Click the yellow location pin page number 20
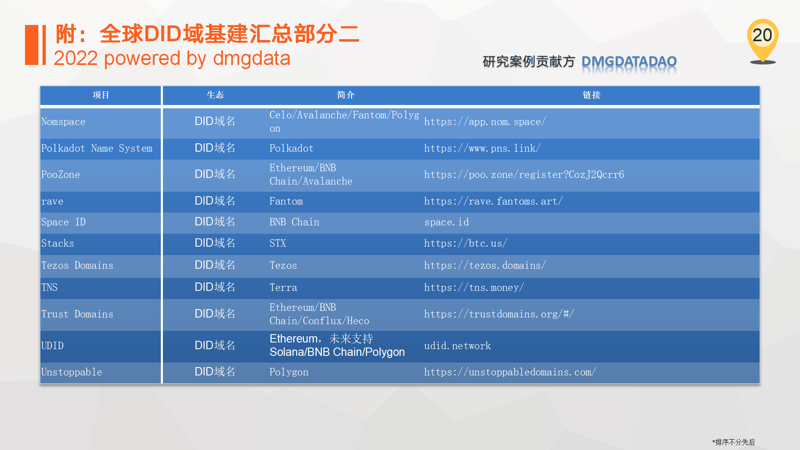Image resolution: width=800 pixels, height=450 pixels. tap(762, 41)
